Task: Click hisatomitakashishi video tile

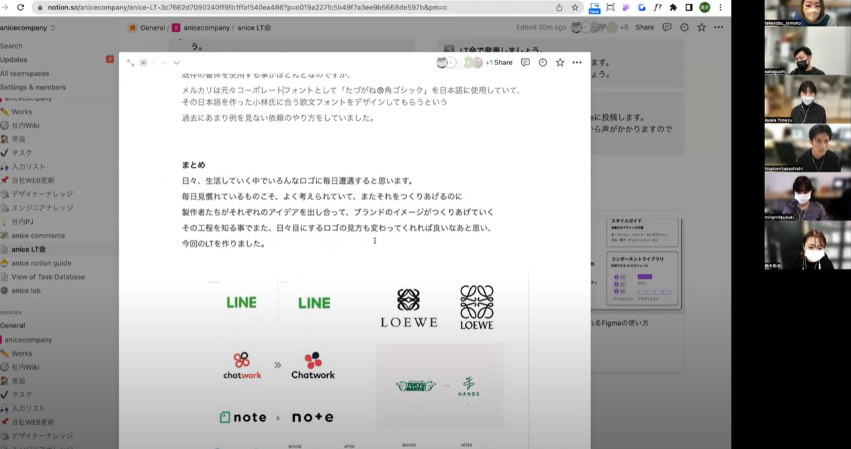Action: [807, 148]
